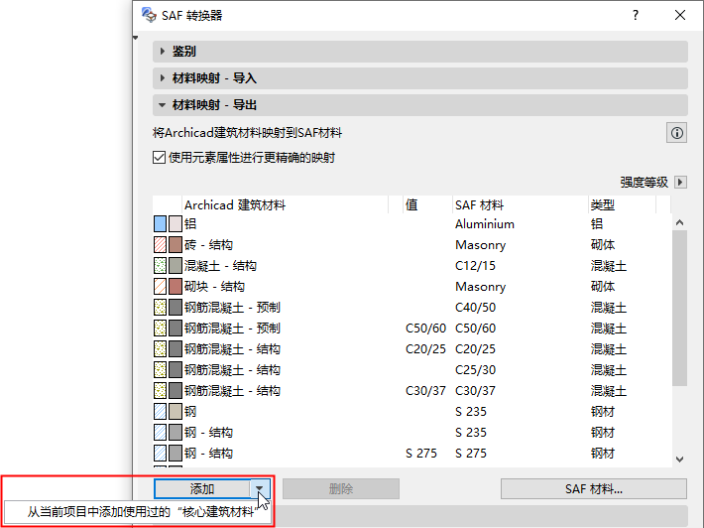Click 钢材 type cell in the S 275 row

tap(603, 453)
